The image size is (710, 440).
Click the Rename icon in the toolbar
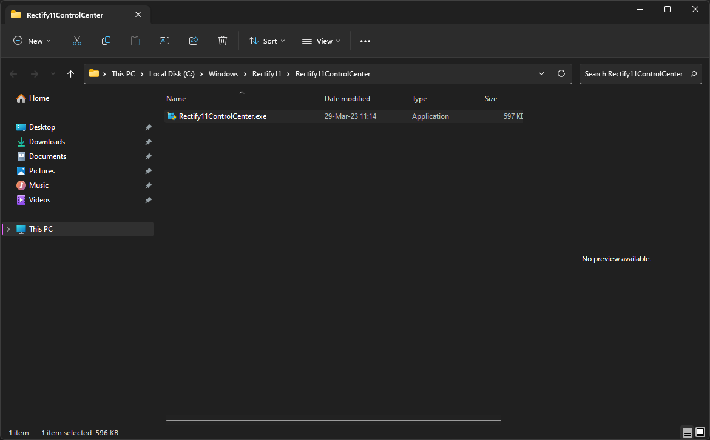[164, 41]
